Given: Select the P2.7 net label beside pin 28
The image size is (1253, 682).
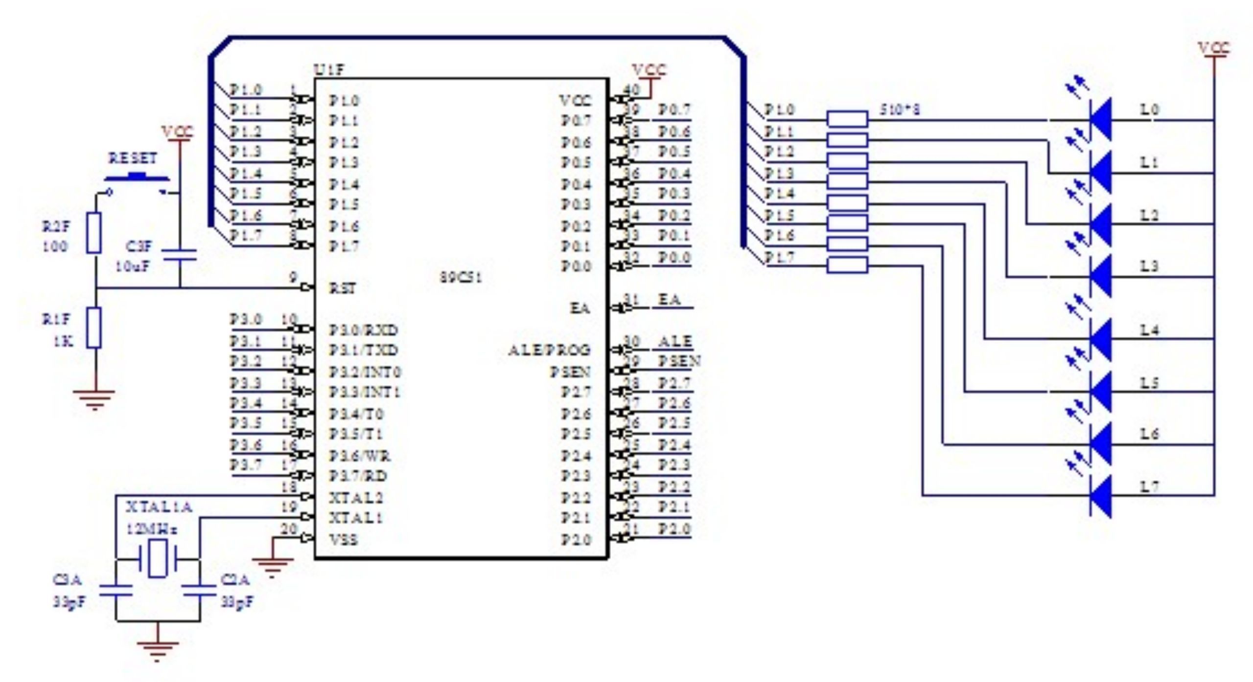Looking at the screenshot, I should pyautogui.click(x=674, y=383).
